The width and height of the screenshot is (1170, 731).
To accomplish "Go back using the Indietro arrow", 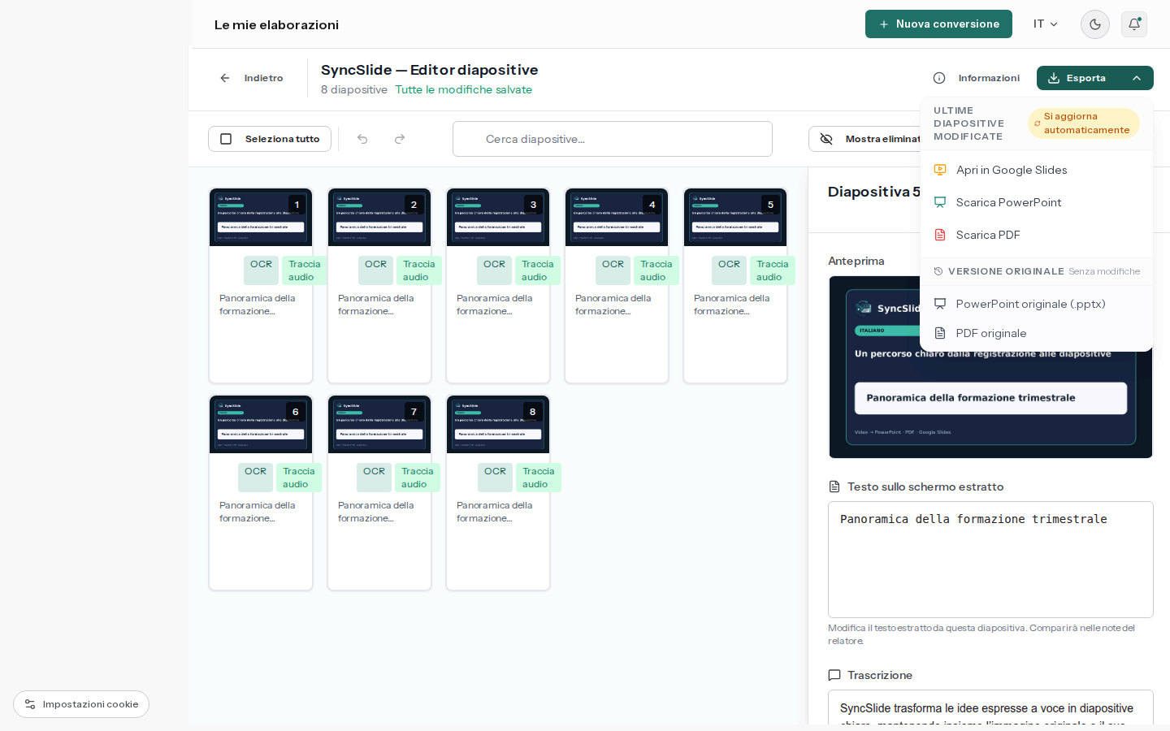I will [251, 78].
